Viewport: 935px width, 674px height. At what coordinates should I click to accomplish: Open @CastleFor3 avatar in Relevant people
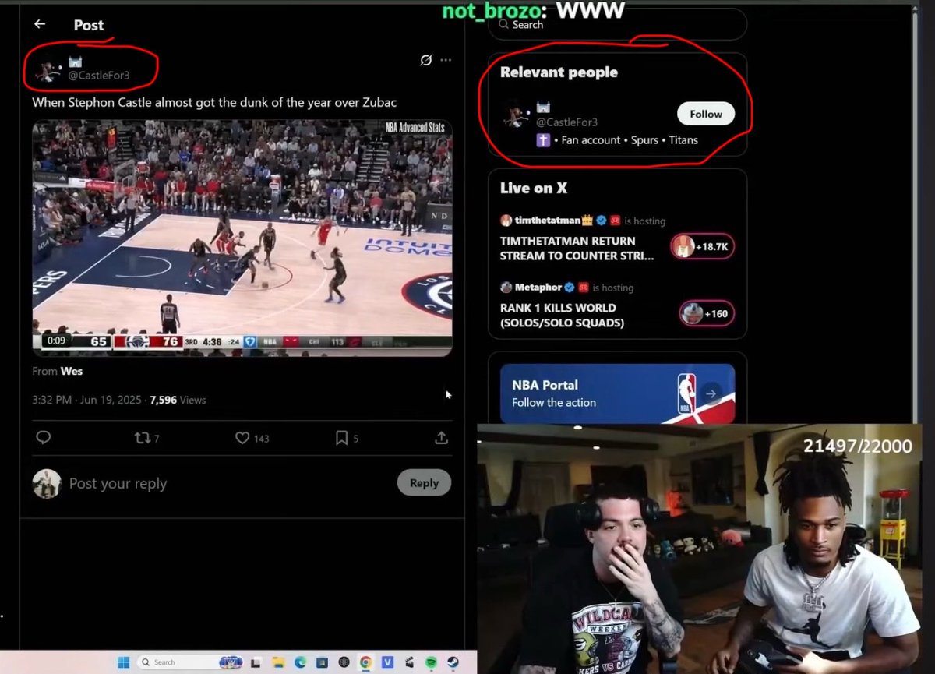coord(515,115)
